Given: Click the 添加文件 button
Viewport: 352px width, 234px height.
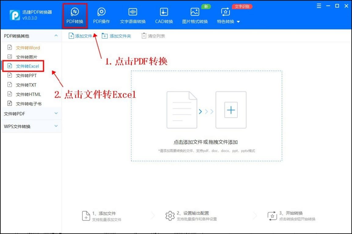Looking at the screenshot, I should (80, 36).
